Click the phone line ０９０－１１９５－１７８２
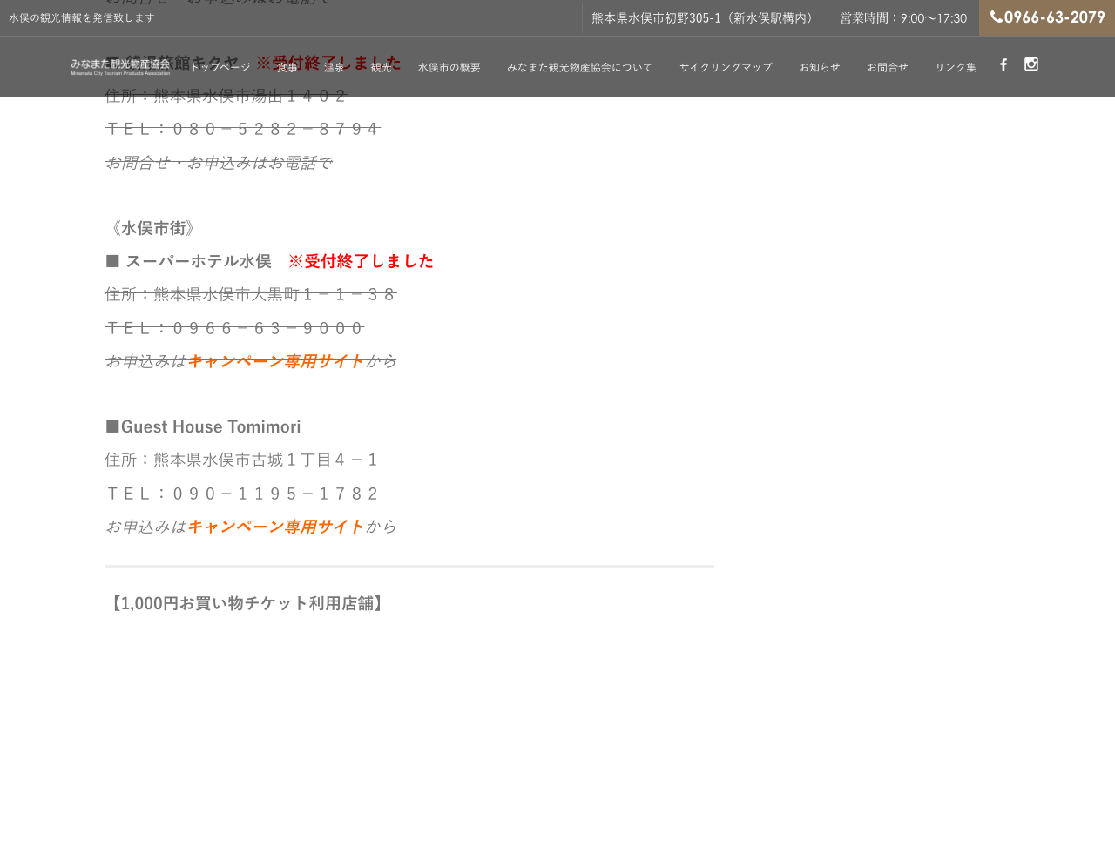This screenshot has width=1115, height=853. click(243, 494)
